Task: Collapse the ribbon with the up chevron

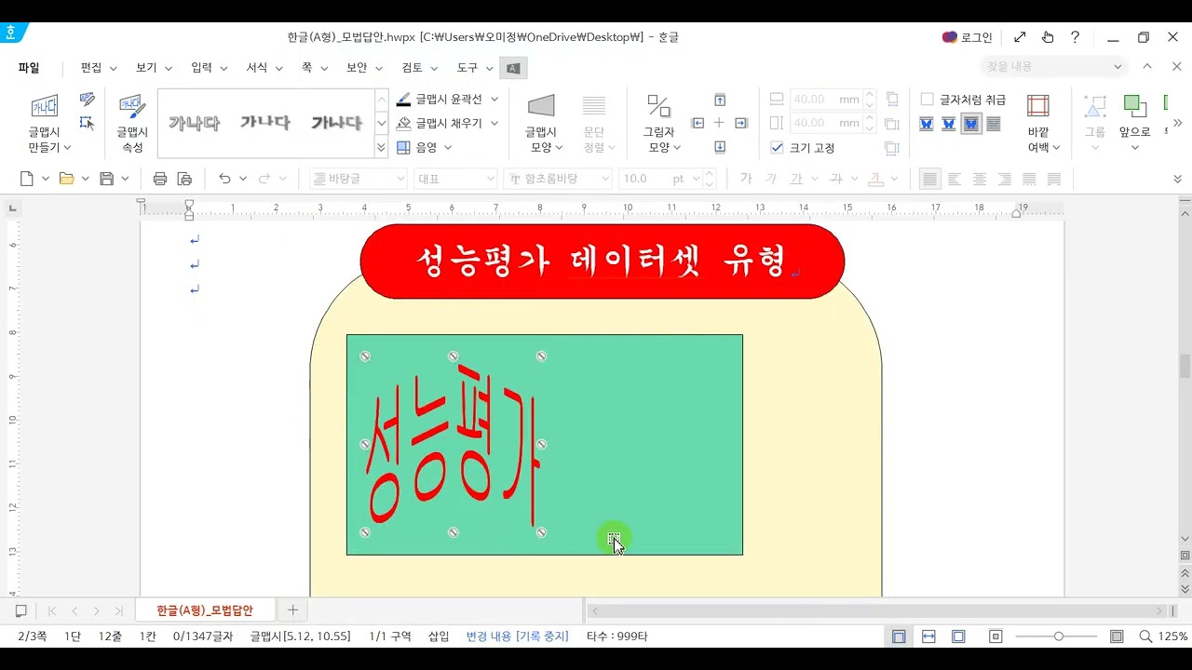Action: pos(1147,66)
